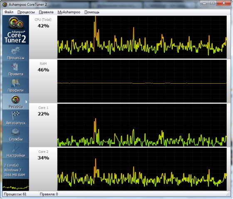
Task: Select the Ресурсы gauge icon
Action: tap(15, 99)
